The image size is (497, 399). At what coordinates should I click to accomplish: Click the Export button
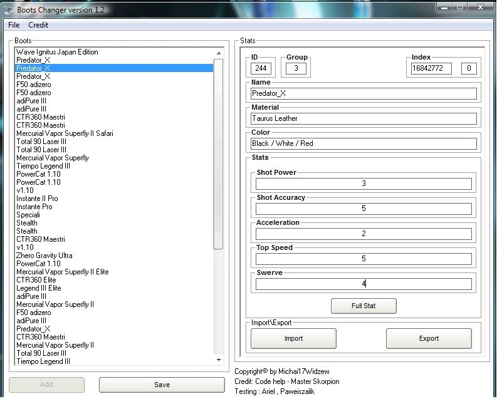tap(429, 338)
